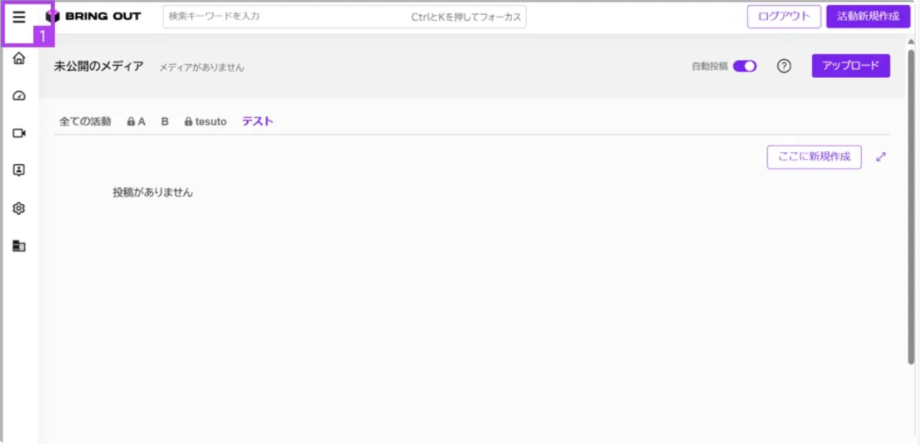Expand the view with the diagonal arrows icon
The height and width of the screenshot is (446, 920).
tap(881, 157)
